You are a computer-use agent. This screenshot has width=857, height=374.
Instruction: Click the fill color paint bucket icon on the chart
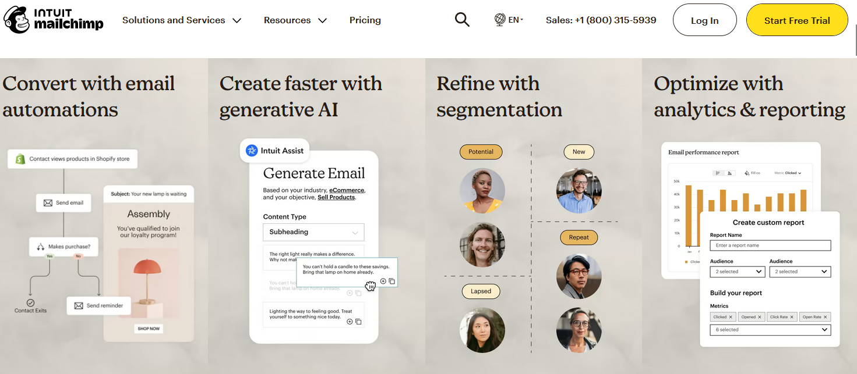[x=747, y=173]
